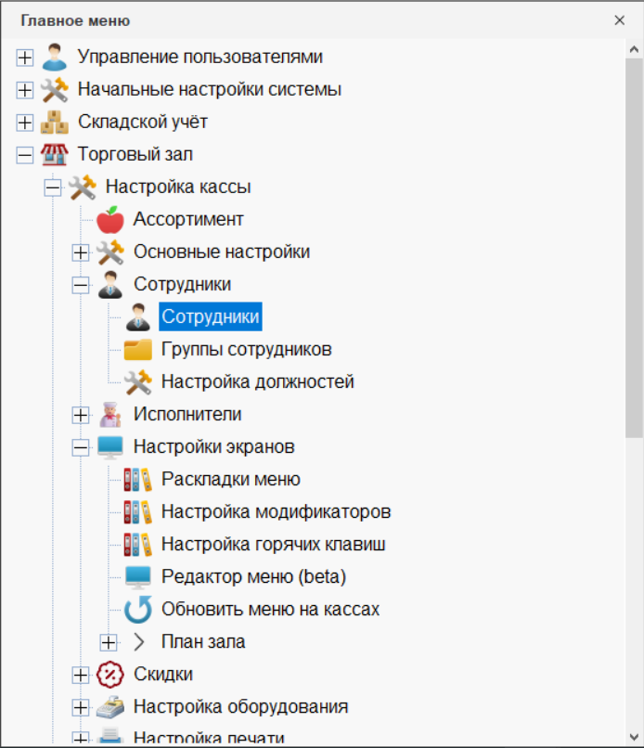This screenshot has height=748, width=644.
Task: Collapse the Настройки экранов branch
Action: pos(81,447)
